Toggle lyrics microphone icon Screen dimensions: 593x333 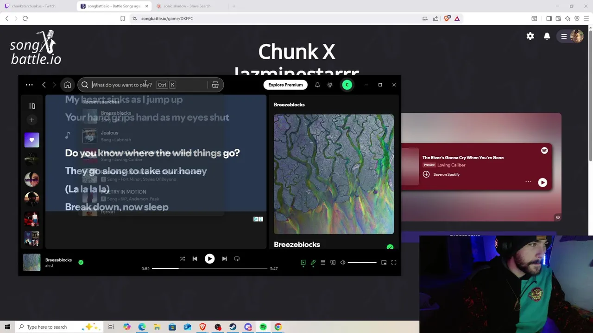coord(313,262)
